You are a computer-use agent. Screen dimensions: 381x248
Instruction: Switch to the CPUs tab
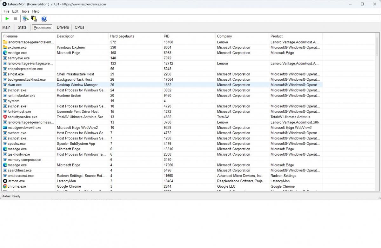click(79, 27)
